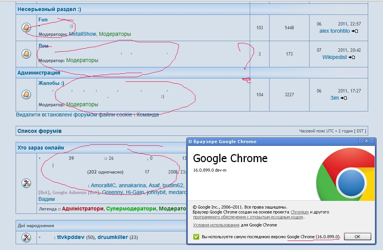Viewport: 383px width, 250px height.
Task: Click Fun posts count 5448
Action: click(289, 28)
